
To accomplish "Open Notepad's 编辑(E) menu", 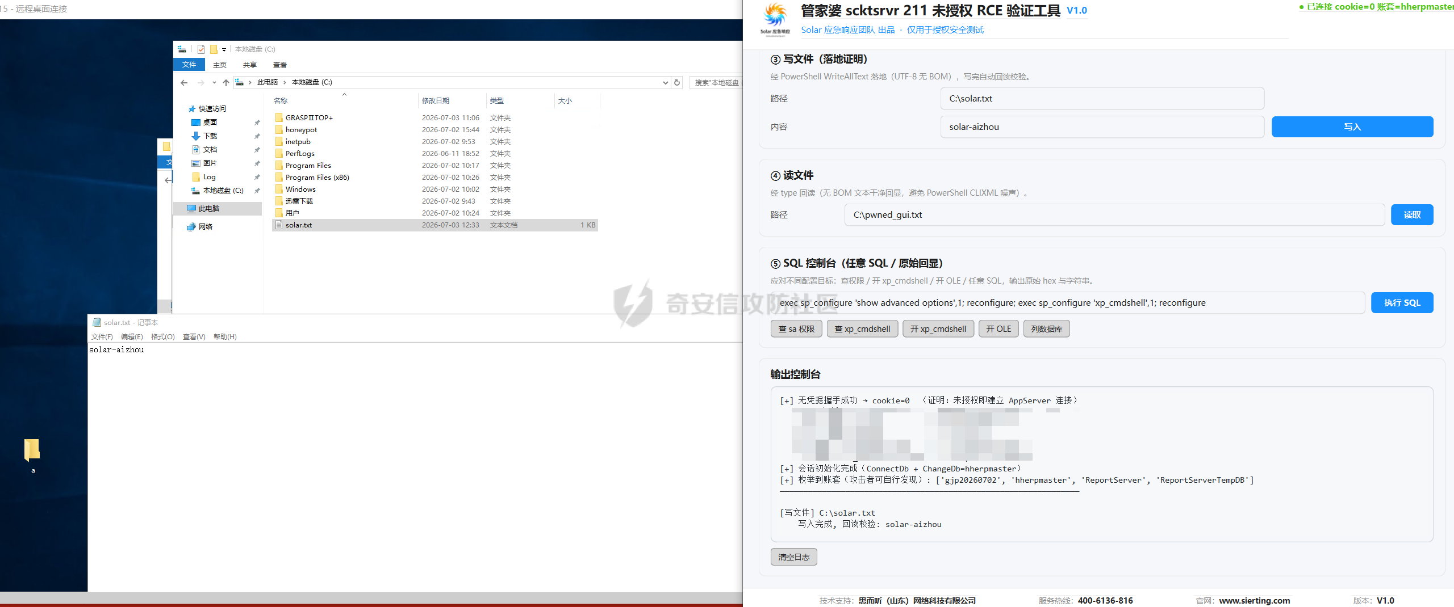I will coord(132,337).
